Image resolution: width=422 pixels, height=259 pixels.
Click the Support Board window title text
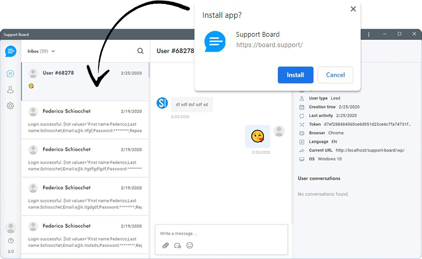16,35
